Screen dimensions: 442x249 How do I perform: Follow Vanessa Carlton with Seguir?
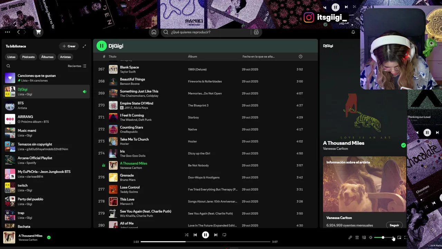[394, 225]
